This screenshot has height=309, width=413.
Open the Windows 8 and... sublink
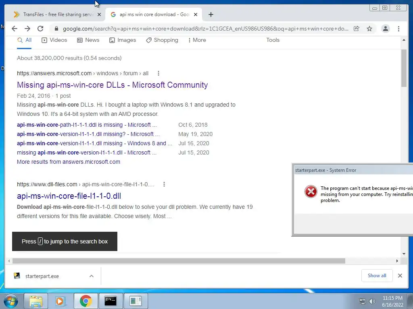[94, 144]
